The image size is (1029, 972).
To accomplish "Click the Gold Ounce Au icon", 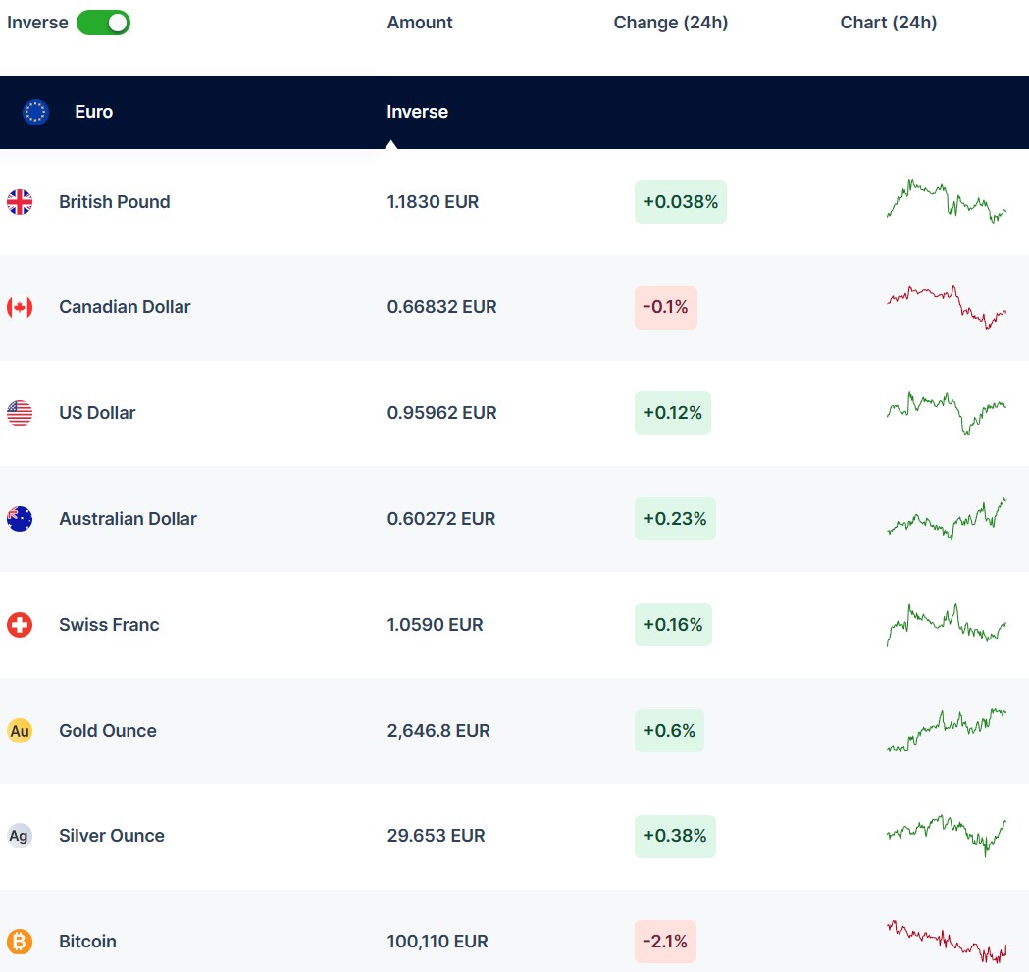I will click(x=20, y=731).
